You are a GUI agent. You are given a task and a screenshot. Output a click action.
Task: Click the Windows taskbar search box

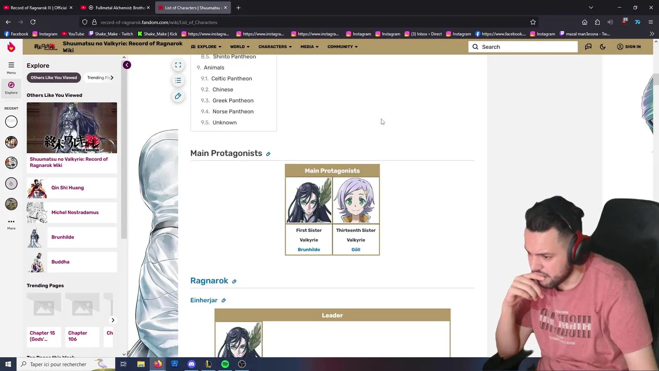tap(64, 364)
